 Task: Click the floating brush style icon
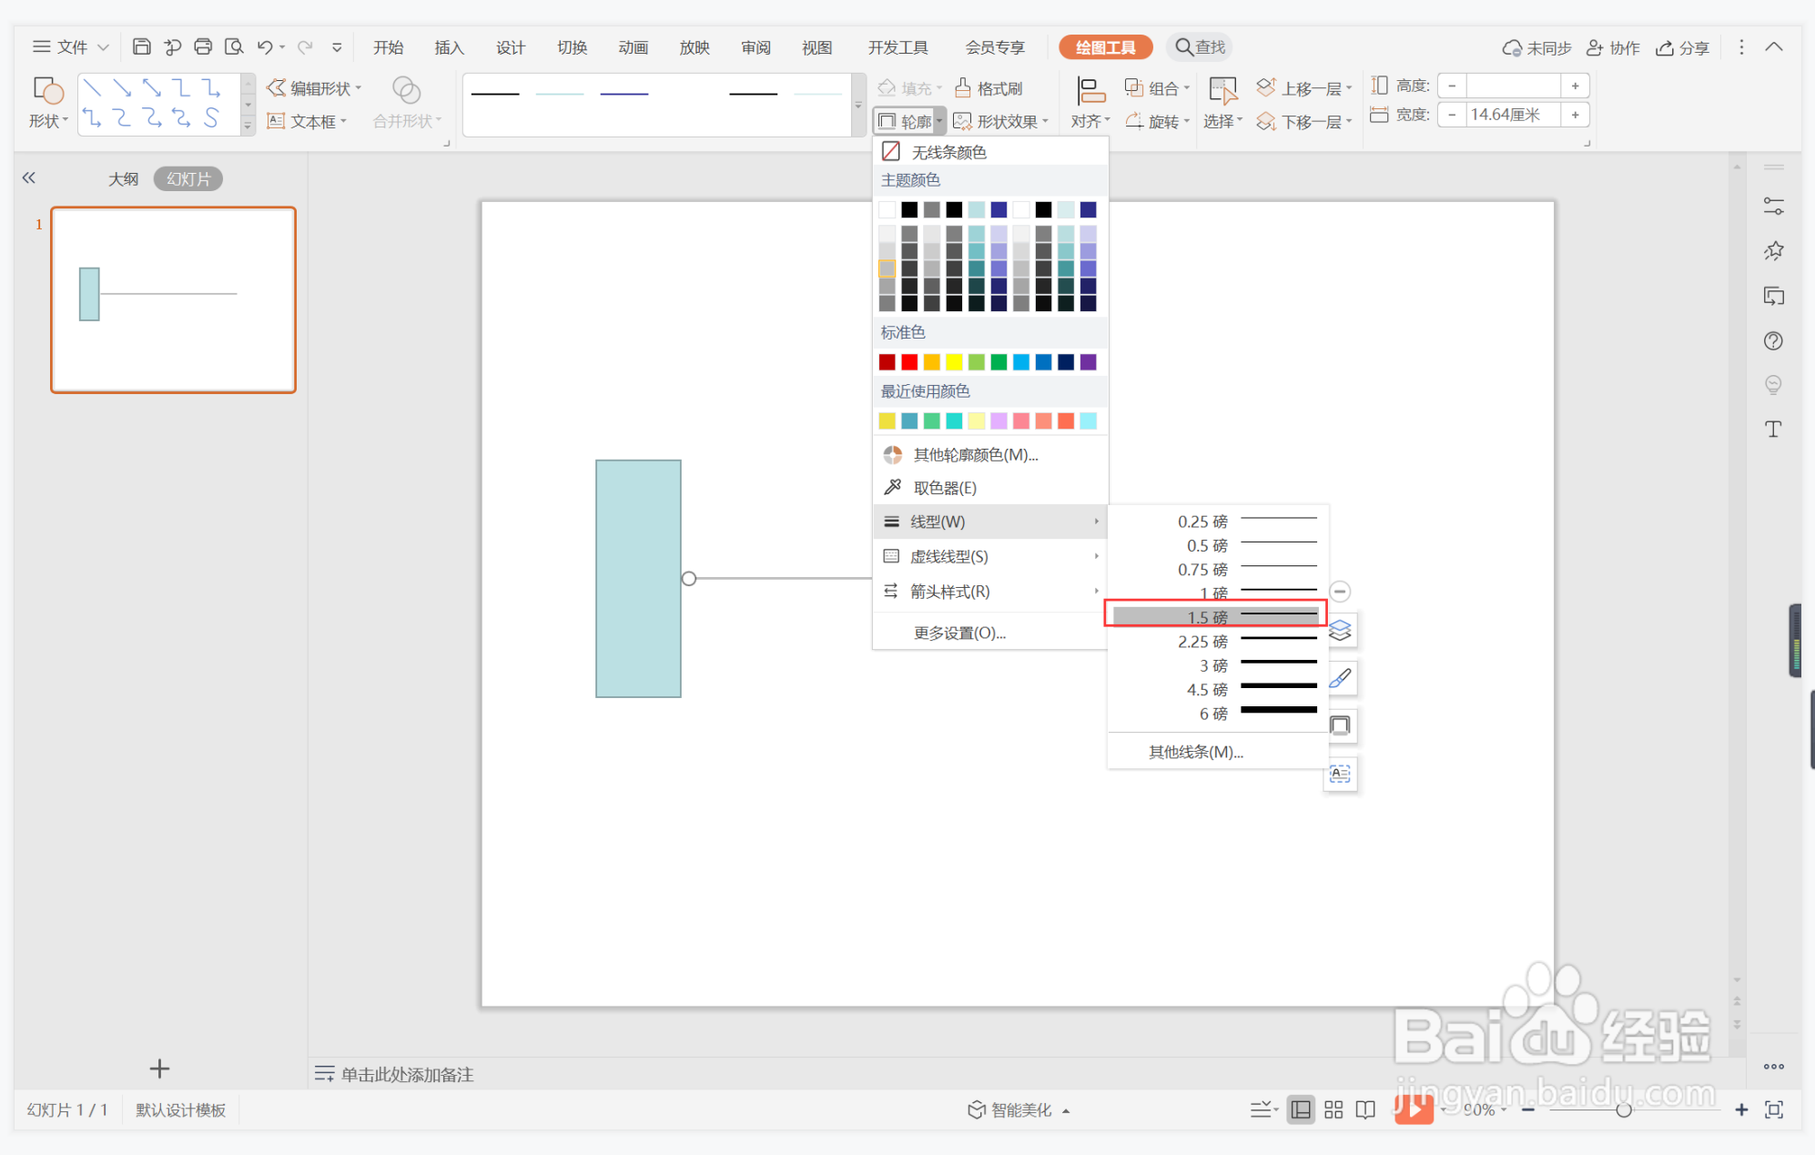(1340, 678)
